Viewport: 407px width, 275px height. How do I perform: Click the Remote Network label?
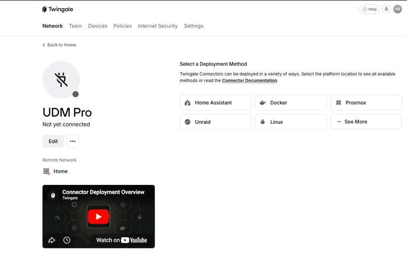pyautogui.click(x=60, y=160)
